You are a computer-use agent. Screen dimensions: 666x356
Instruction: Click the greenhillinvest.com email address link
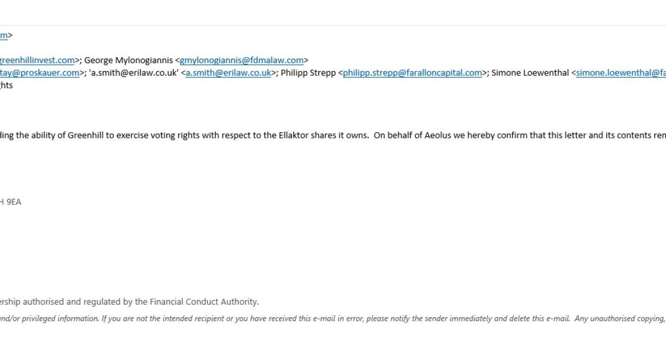[x=38, y=60]
